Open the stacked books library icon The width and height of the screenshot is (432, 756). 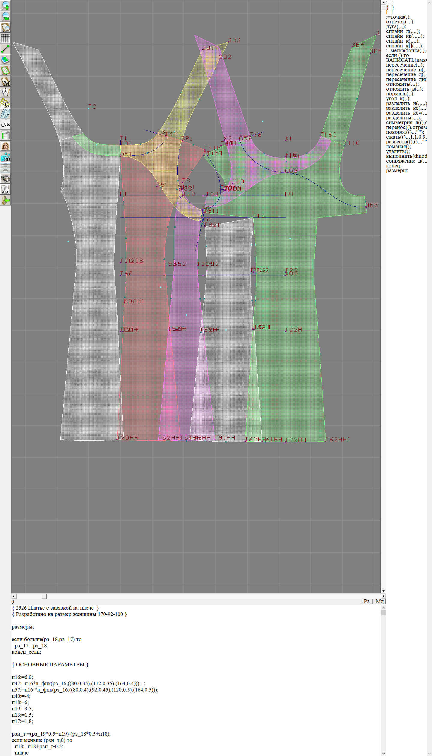click(x=5, y=179)
